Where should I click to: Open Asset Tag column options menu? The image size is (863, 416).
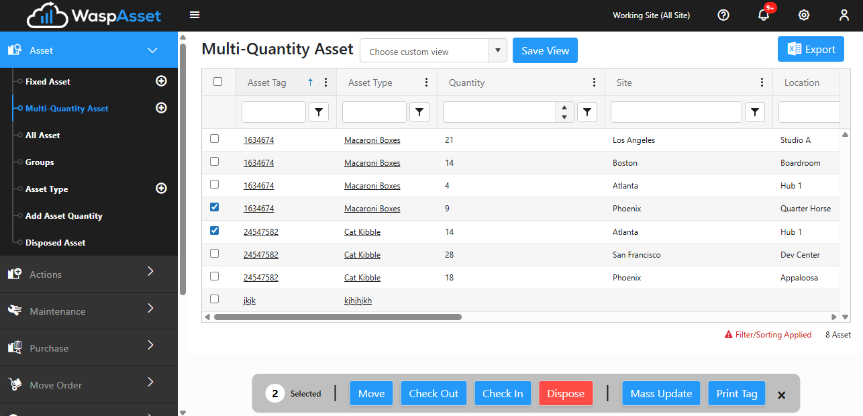tap(326, 83)
